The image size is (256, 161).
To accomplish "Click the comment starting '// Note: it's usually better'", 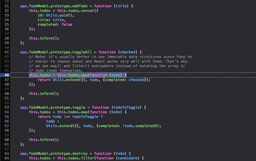I will click(x=110, y=57).
